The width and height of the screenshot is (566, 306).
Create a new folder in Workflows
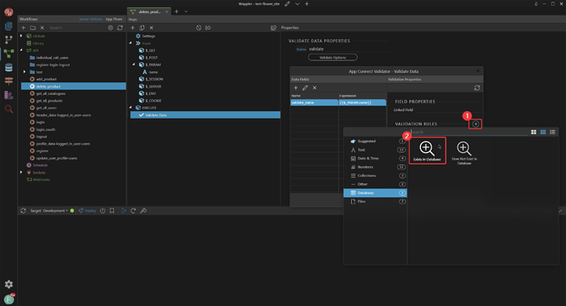point(33,28)
